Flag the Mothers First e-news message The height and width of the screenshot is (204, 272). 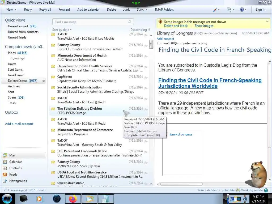(x=146, y=163)
